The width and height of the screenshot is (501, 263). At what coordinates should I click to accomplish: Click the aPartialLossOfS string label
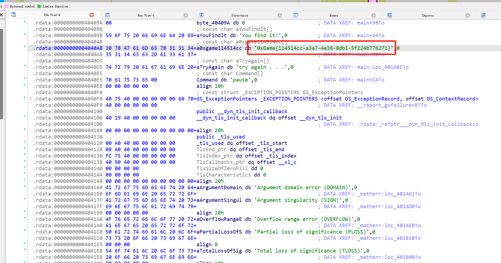tap(219, 232)
